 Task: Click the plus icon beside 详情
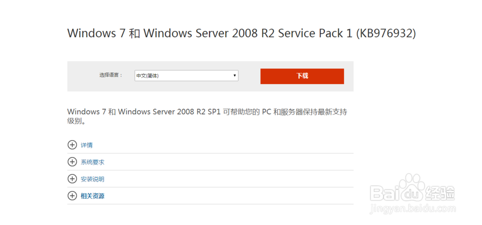[x=72, y=145]
